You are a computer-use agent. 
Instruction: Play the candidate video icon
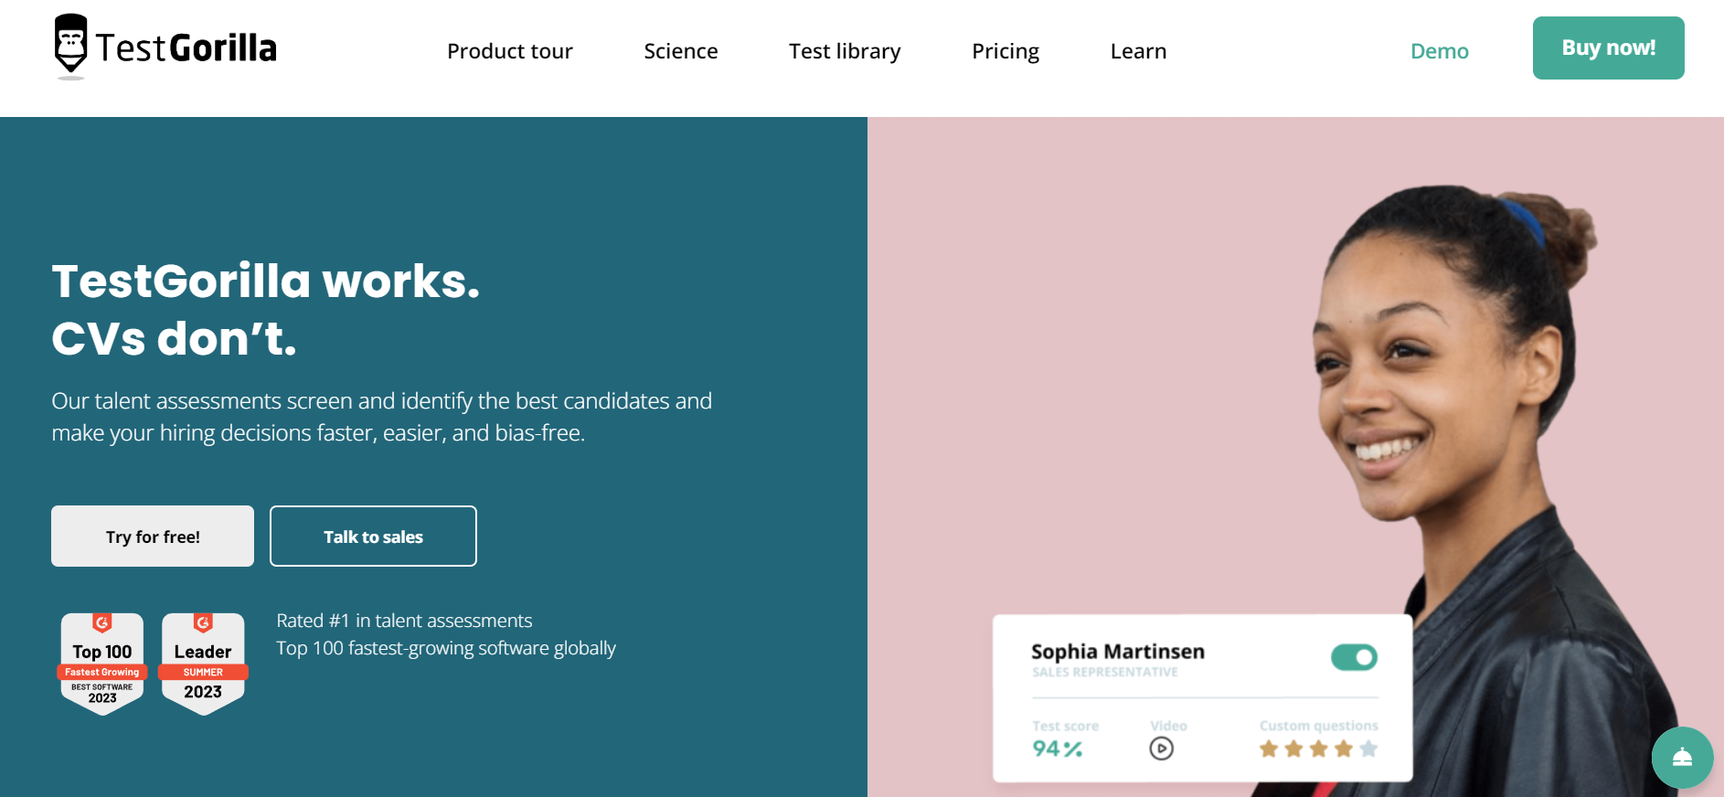click(1161, 749)
